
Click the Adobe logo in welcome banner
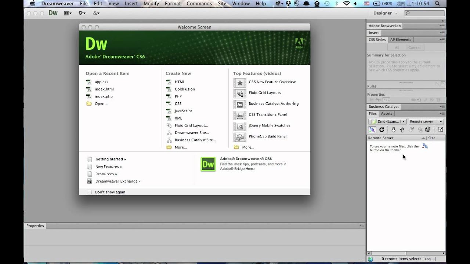click(x=299, y=43)
